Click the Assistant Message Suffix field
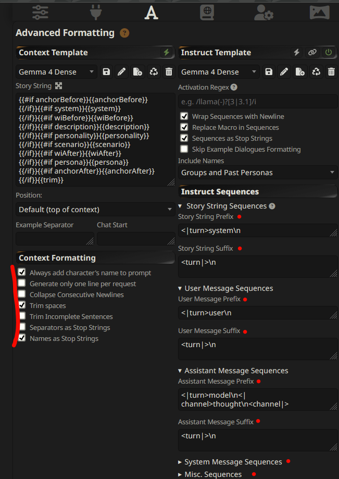 (258, 440)
